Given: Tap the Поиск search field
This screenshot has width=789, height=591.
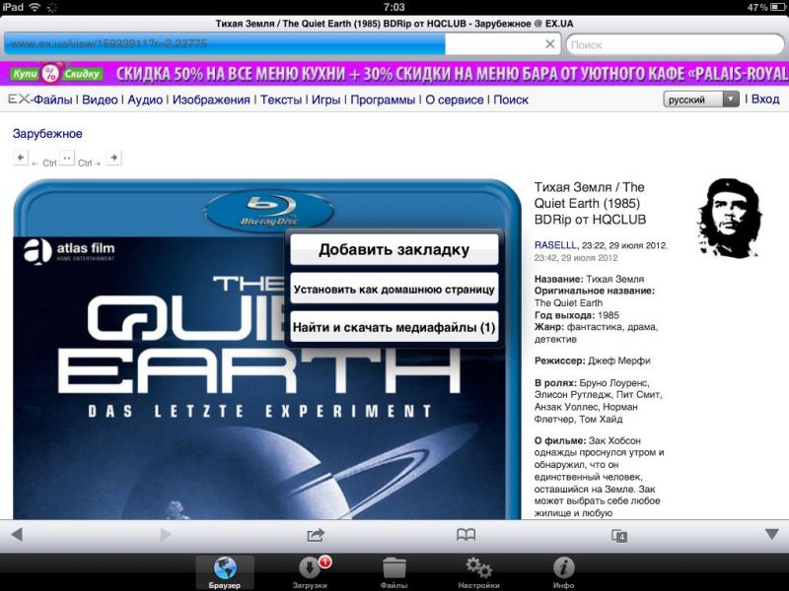Looking at the screenshot, I should tap(676, 44).
